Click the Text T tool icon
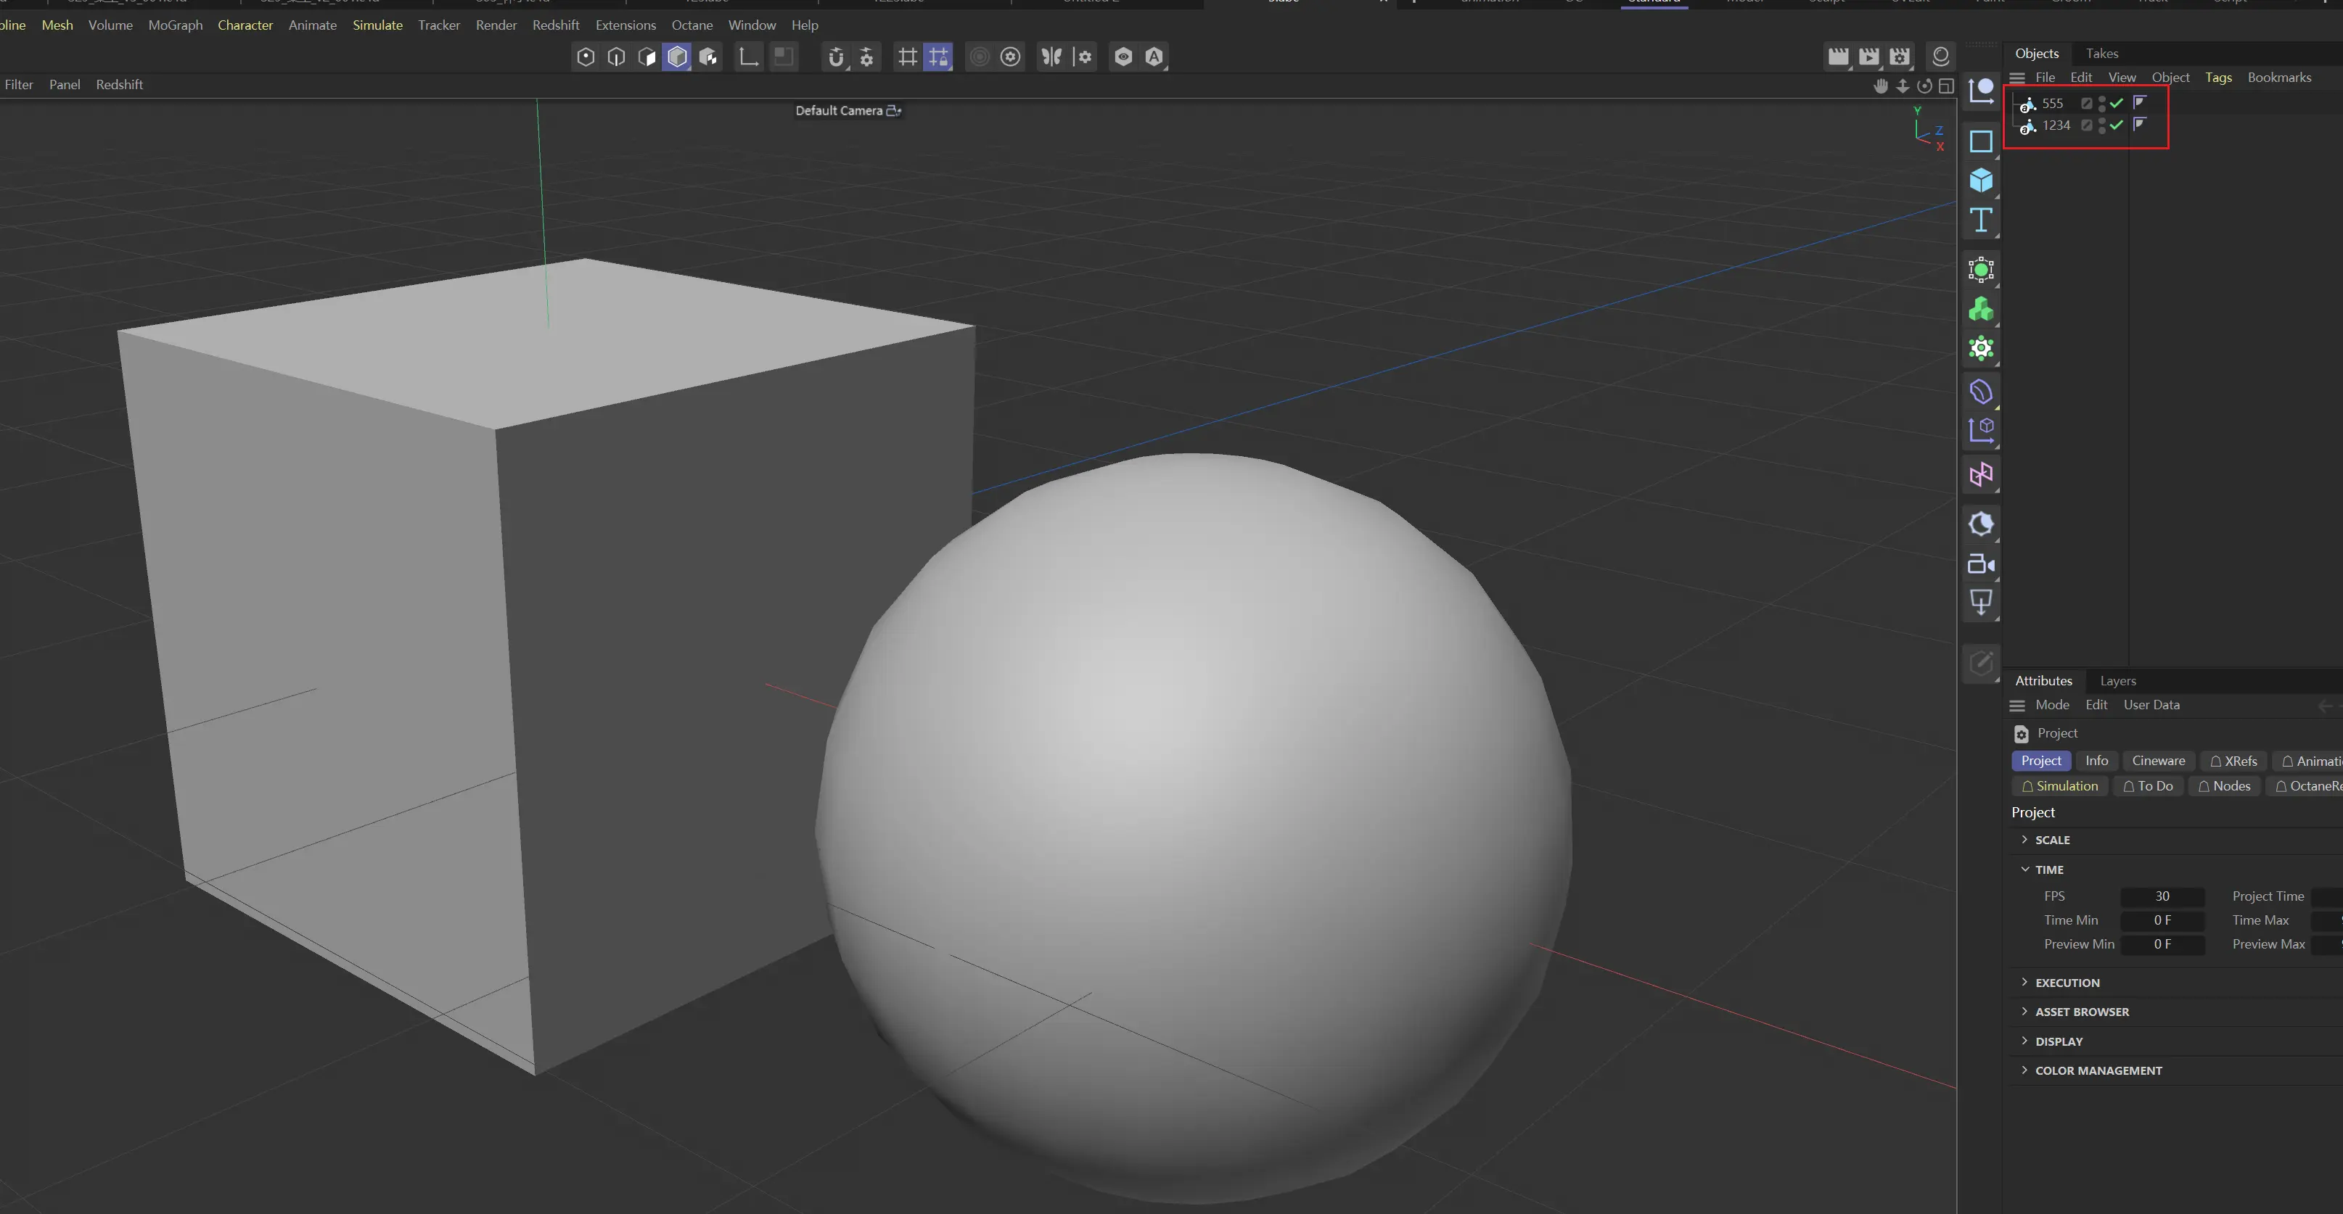 pos(1981,220)
